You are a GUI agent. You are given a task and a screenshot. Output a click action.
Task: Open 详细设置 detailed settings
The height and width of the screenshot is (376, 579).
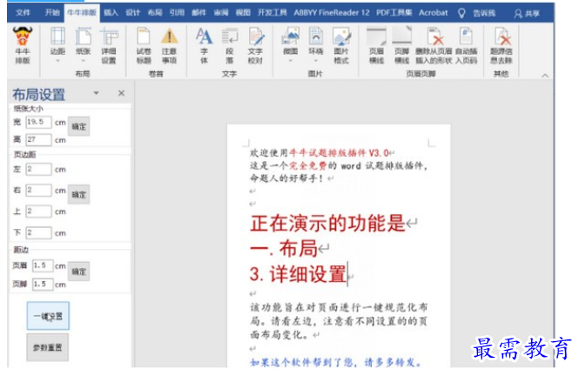click(109, 46)
